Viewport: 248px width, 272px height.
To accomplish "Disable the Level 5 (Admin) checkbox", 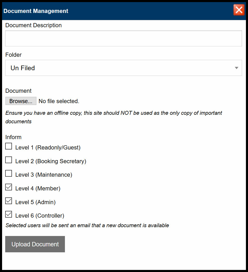I will 9,201.
